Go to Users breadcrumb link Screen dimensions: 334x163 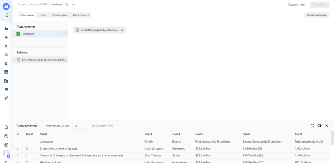[x=22, y=5]
